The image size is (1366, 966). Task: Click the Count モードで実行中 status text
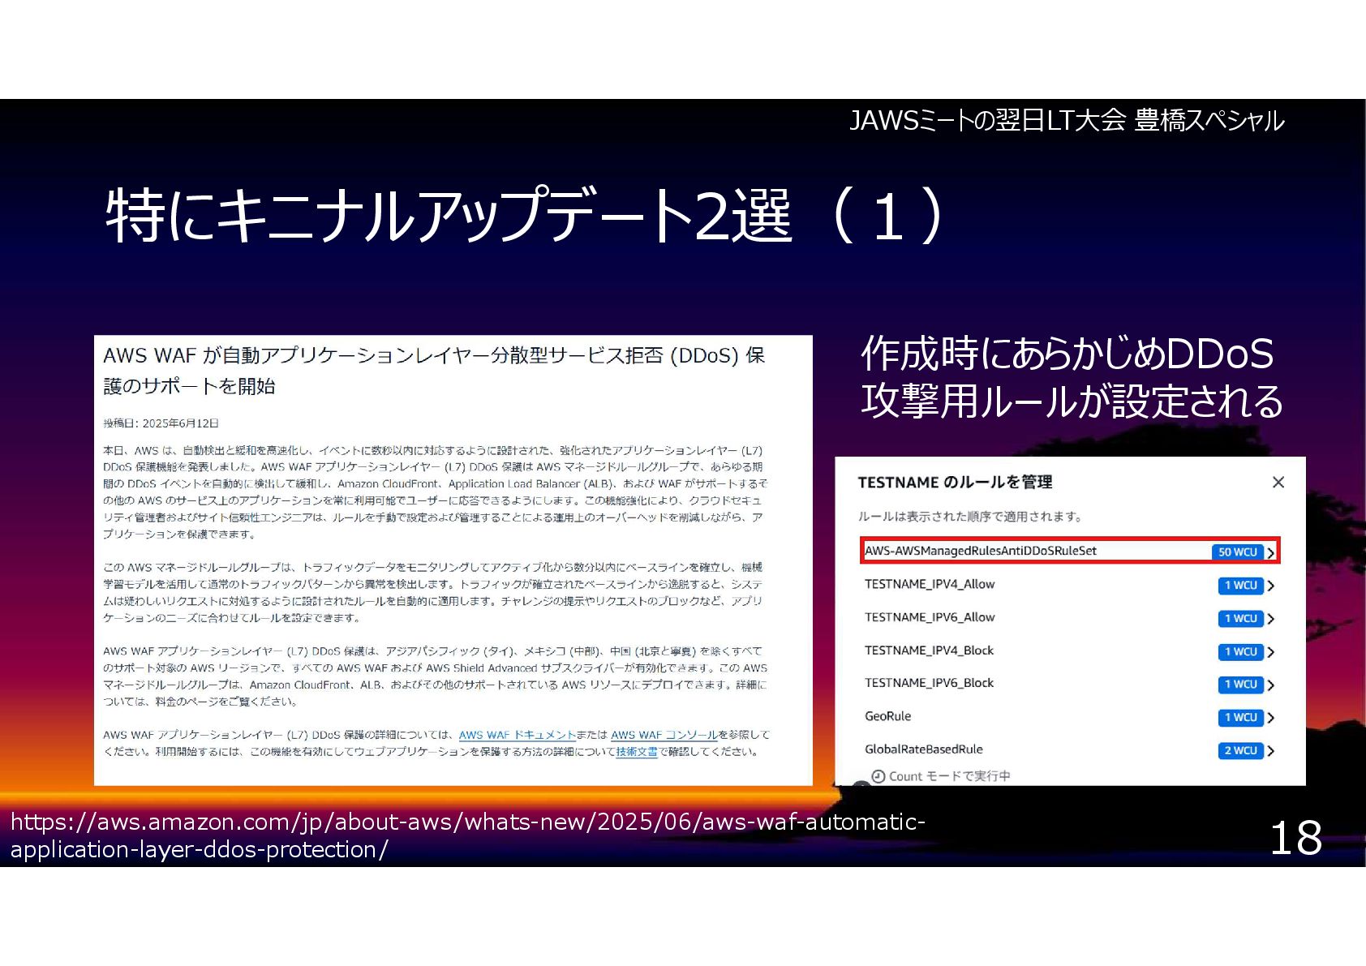point(949,776)
